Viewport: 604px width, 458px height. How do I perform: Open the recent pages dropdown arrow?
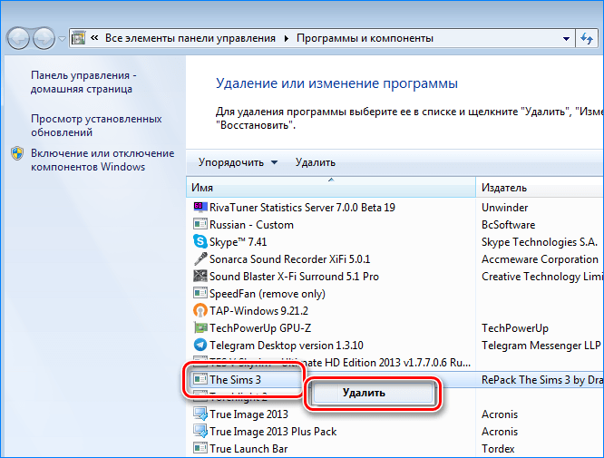point(62,39)
